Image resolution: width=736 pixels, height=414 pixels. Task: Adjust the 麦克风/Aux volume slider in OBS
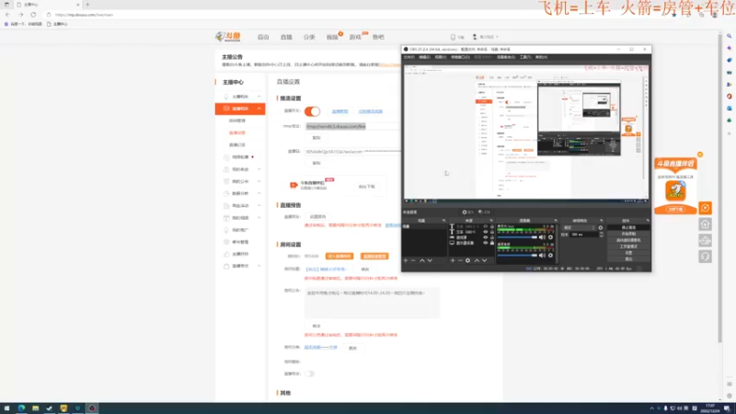pyautogui.click(x=517, y=237)
